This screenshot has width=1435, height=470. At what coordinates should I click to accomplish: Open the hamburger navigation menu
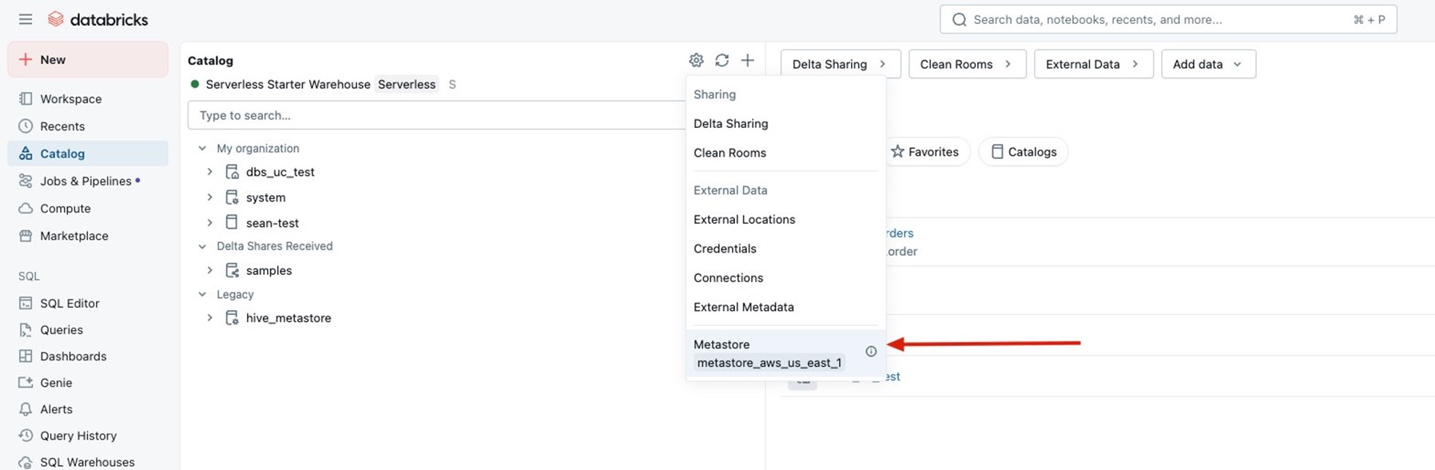[x=26, y=19]
